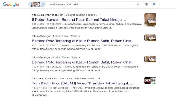Click thumbnail of the kabarpolitik.com result

150,81
